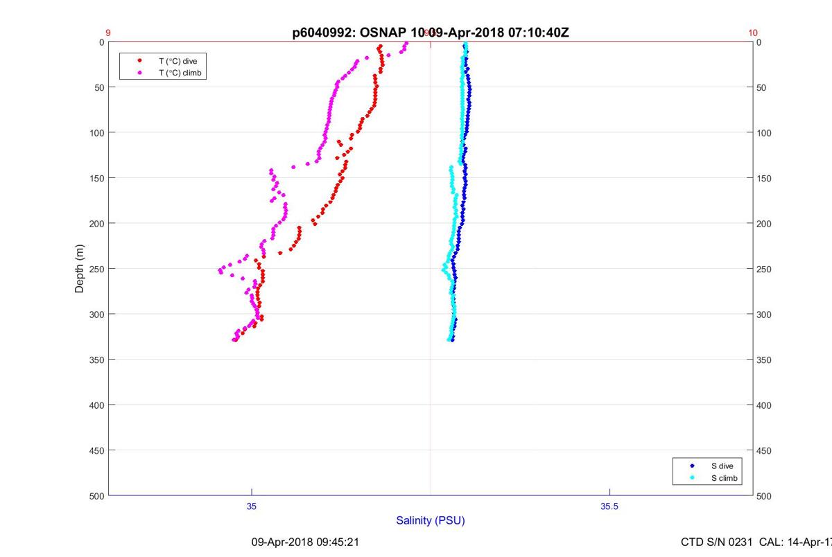Viewport: 832px width, 557px height.
Task: Click '50' on the right depth axis
Action: click(x=761, y=87)
